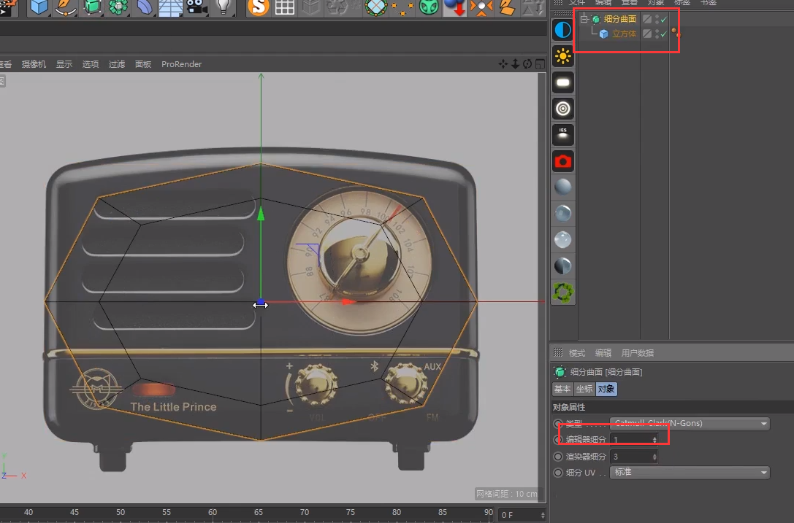Open the 细分 UV 标准 dropdown

(x=690, y=473)
